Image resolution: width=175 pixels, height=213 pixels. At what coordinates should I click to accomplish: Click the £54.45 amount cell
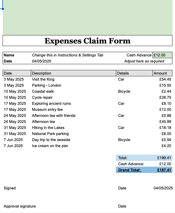pos(165,79)
